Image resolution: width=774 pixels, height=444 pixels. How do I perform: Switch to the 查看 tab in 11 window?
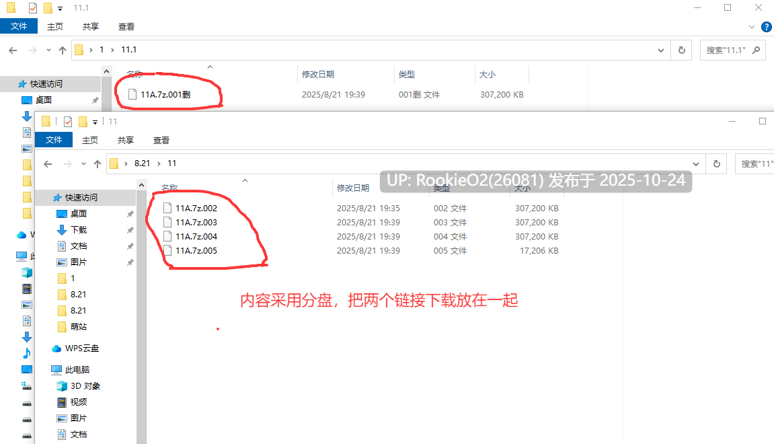161,140
